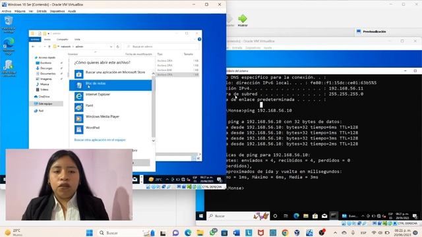Open Cortana circle in the second VM taskbar
The width and height of the screenshot is (422, 237).
click(x=275, y=216)
